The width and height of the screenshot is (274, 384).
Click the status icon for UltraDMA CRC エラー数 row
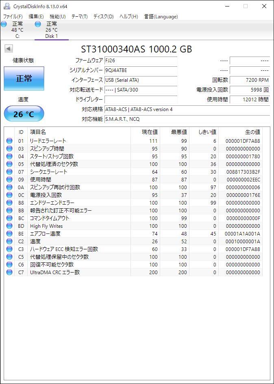tap(9, 272)
